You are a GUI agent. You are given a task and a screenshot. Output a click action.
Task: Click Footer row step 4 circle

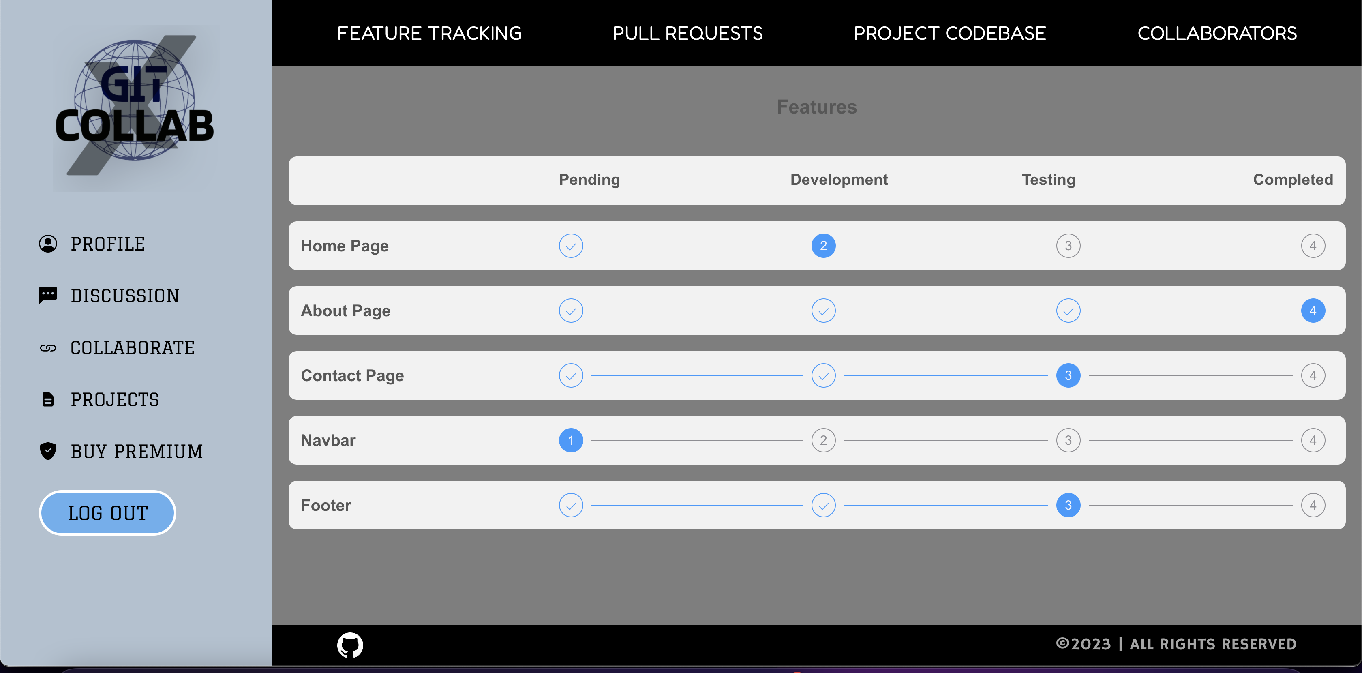click(1313, 506)
